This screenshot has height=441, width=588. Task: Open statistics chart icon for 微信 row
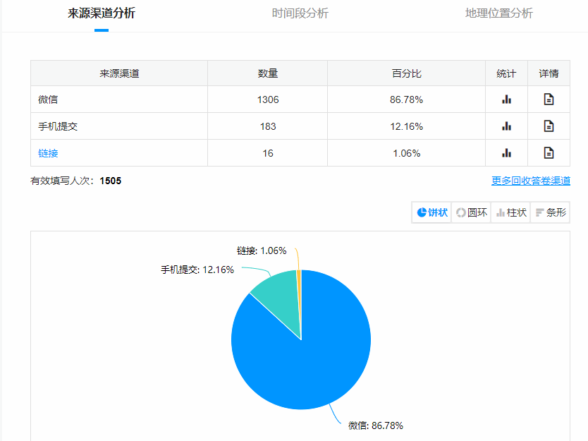pyautogui.click(x=506, y=99)
